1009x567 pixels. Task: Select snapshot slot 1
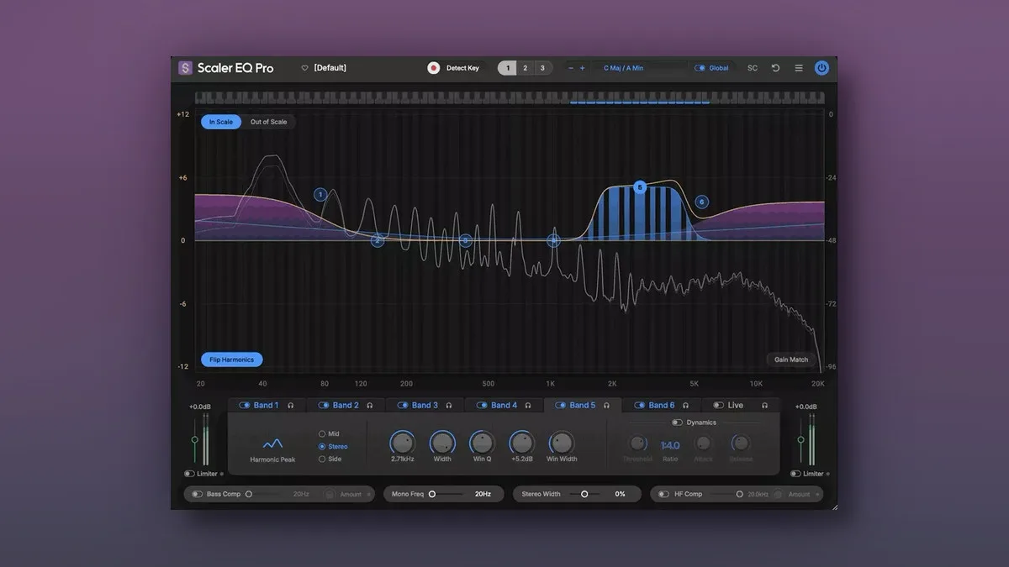click(x=507, y=68)
